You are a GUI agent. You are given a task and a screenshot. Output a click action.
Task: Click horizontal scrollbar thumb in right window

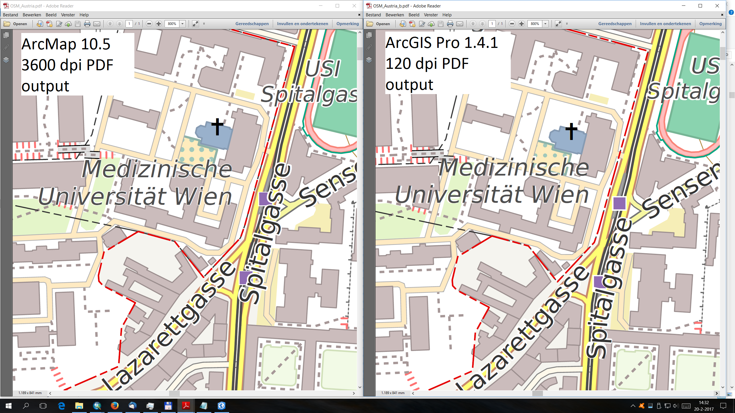[537, 393]
